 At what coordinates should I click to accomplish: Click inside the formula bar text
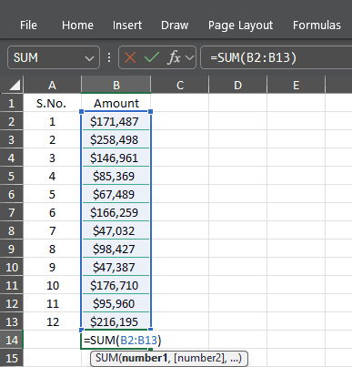pos(254,57)
